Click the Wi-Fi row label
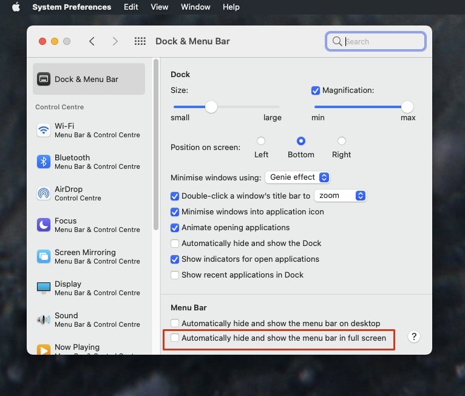This screenshot has width=465, height=396. (64, 126)
